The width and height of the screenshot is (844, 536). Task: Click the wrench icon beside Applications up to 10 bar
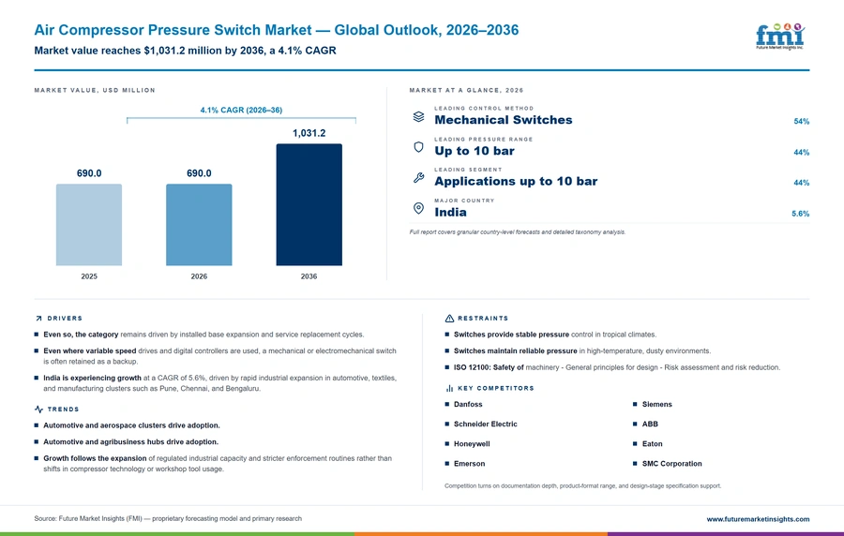(x=418, y=177)
